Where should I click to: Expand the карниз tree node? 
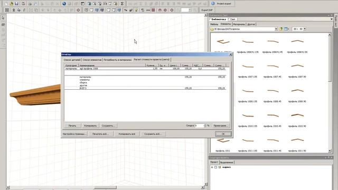[x=212, y=167]
